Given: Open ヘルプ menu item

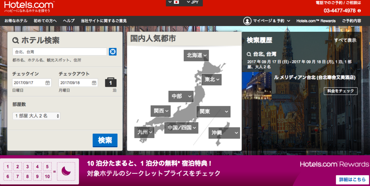Looking at the screenshot, I should [x=69, y=21].
